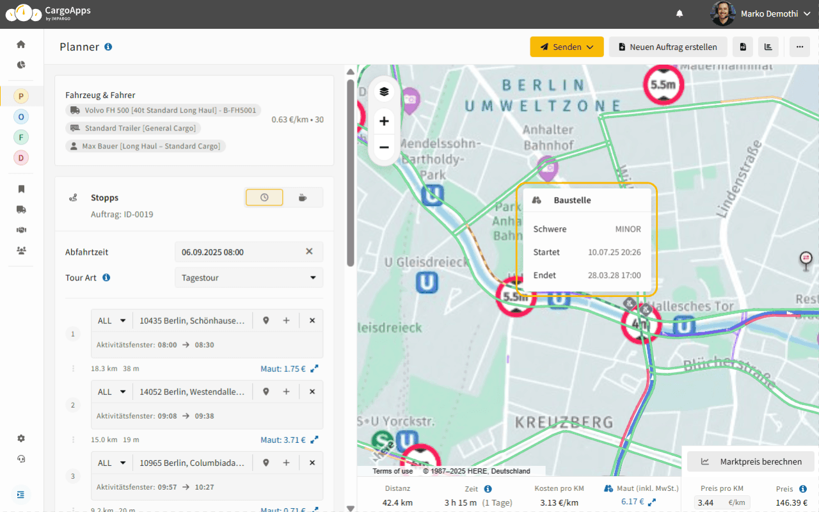Open the settings gear in sidebar

(21, 438)
